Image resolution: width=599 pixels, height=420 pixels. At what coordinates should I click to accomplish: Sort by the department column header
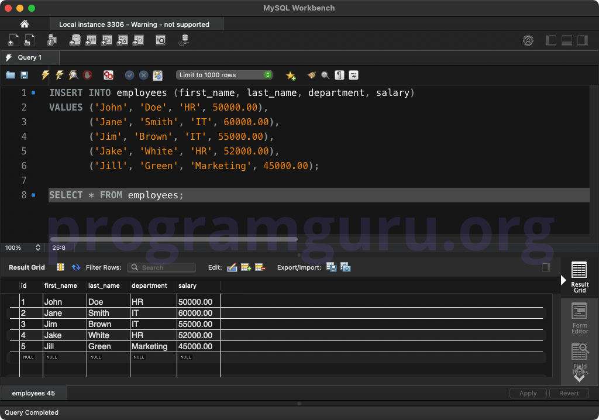pyautogui.click(x=154, y=285)
